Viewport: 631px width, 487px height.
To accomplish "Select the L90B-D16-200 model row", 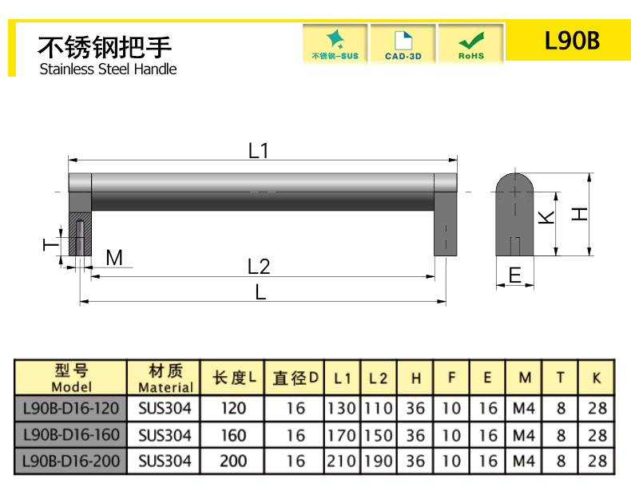I will (x=71, y=461).
